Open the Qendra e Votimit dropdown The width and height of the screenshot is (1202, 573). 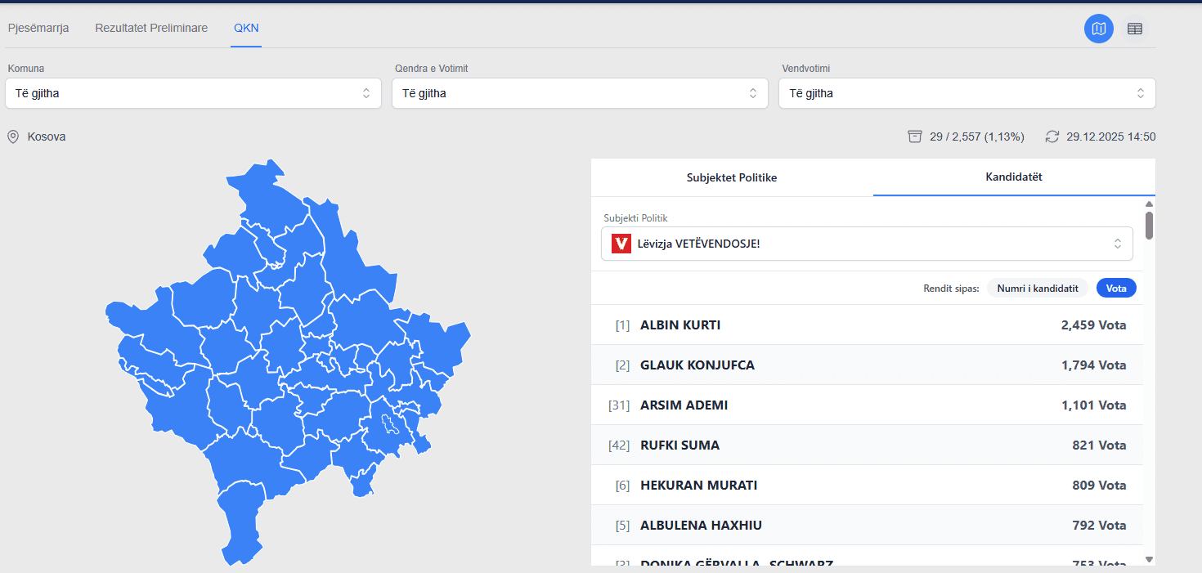click(580, 93)
